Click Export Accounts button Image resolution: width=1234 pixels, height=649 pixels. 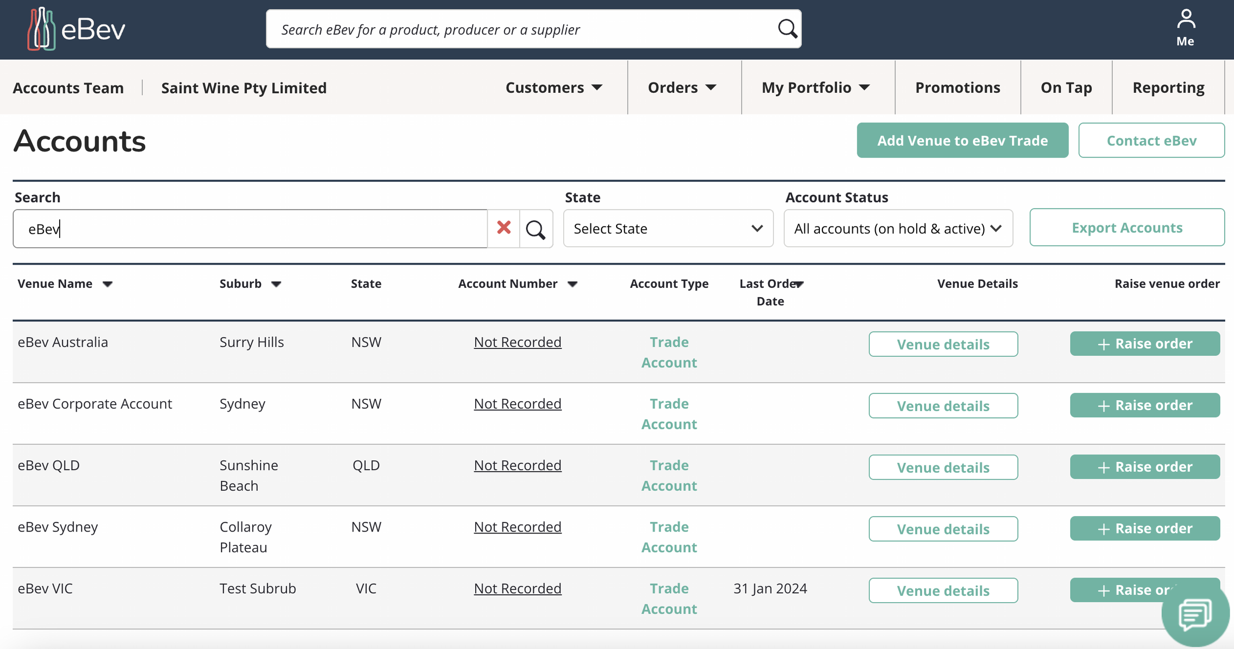tap(1126, 228)
